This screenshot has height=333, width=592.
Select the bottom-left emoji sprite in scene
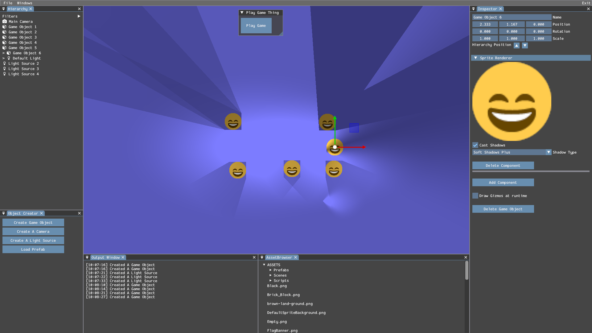[x=238, y=170]
